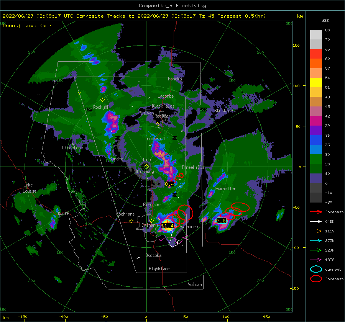Click the Limestone label
Screen dimensions: 345x322
[x=72, y=148]
